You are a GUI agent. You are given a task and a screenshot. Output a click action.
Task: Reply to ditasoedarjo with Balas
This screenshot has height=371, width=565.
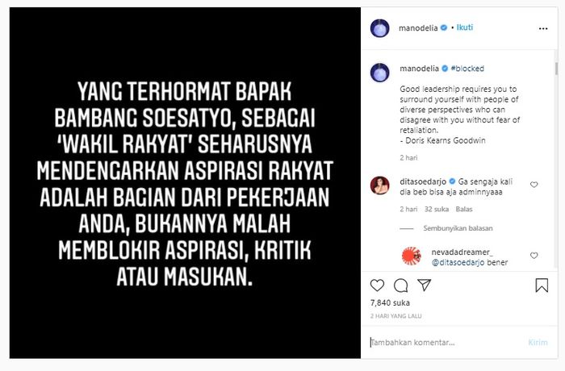[464, 209]
